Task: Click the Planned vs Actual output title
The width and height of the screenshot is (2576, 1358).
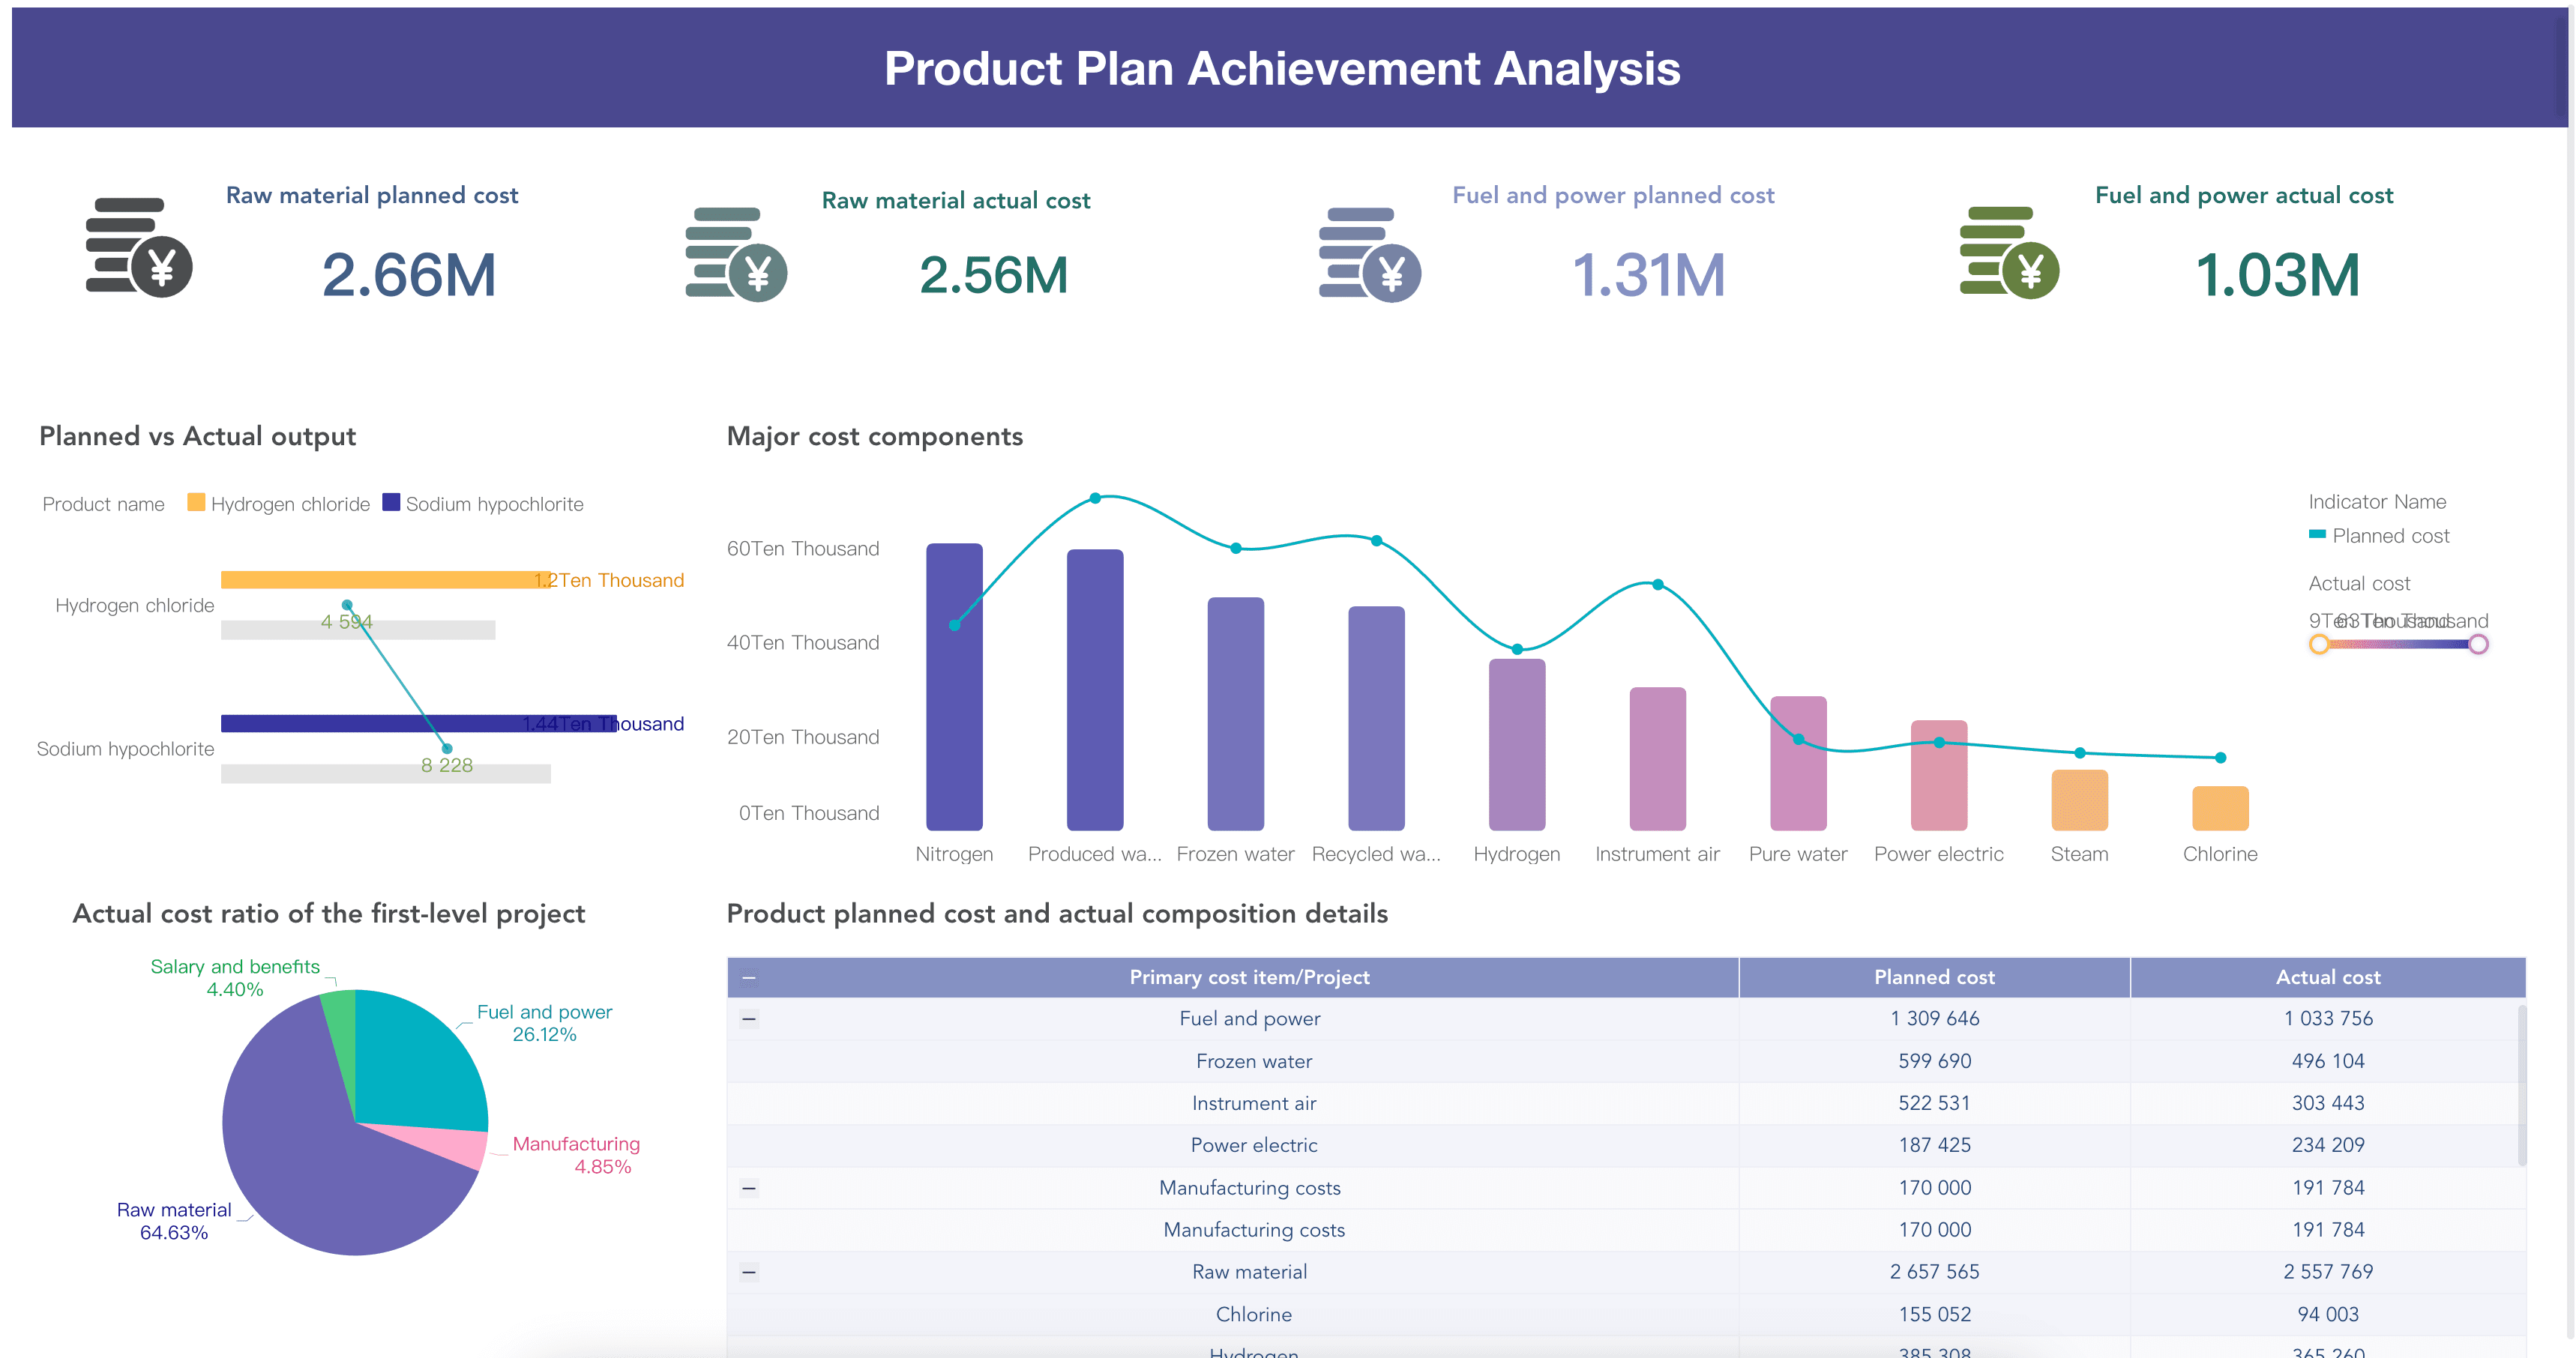Action: point(197,437)
